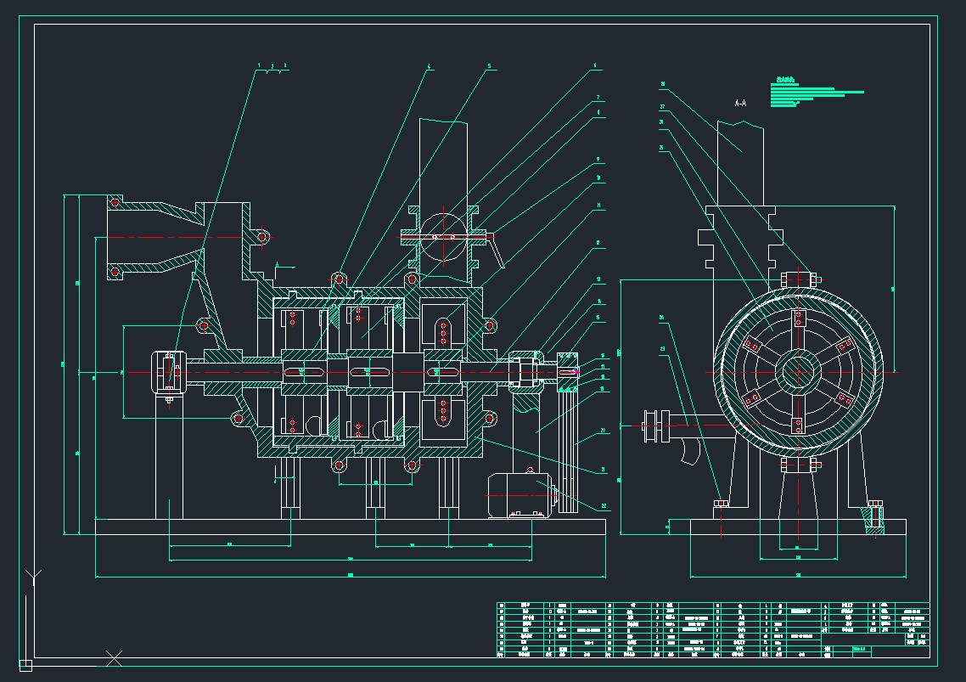Click the bearing housing on left shaft end
The image size is (966, 682).
(169, 372)
